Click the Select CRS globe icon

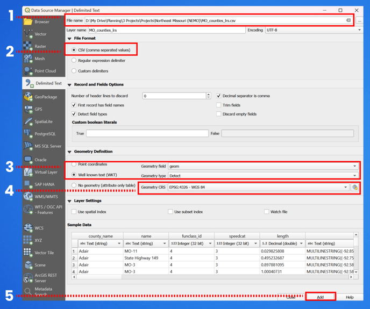(x=355, y=188)
